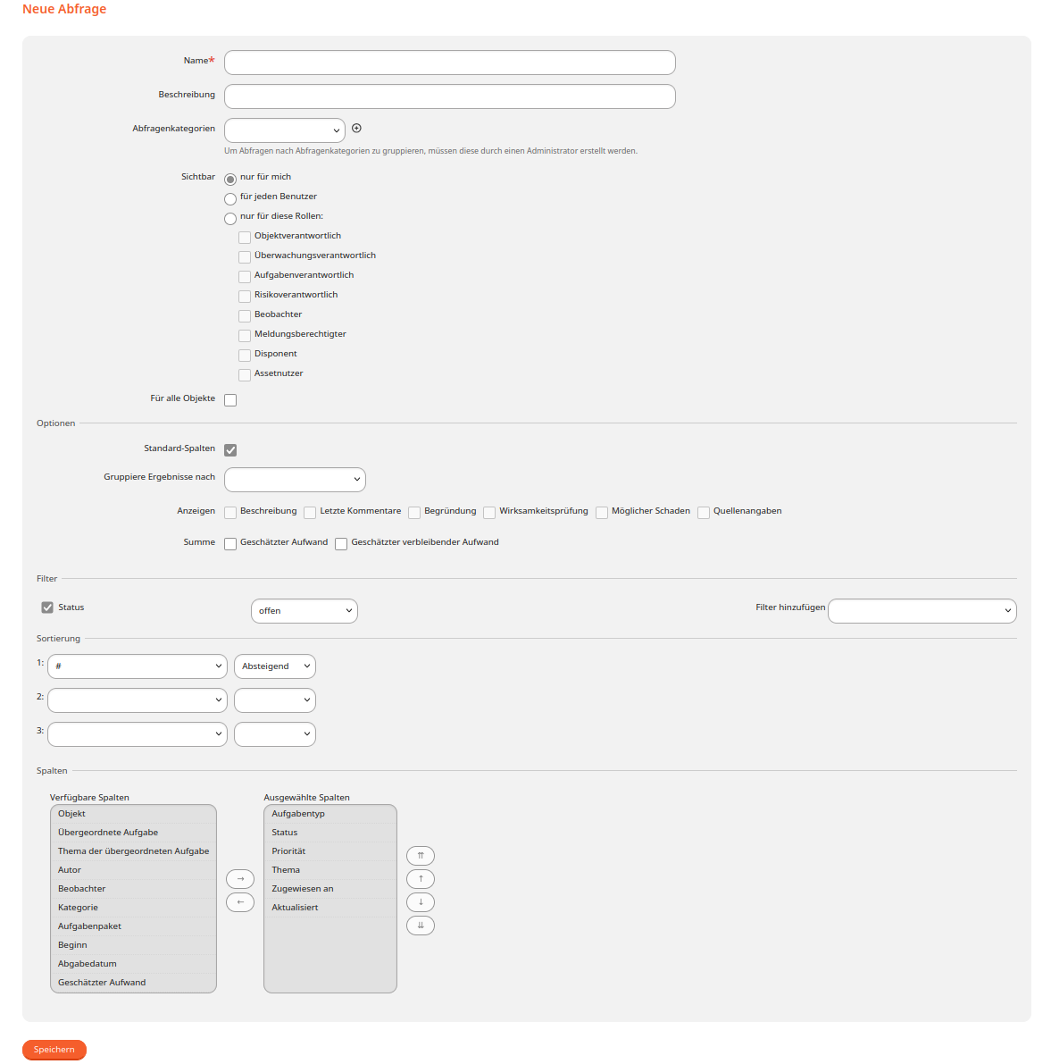Image resolution: width=1051 pixels, height=1064 pixels.
Task: Click into the Name input field
Action: tap(449, 63)
